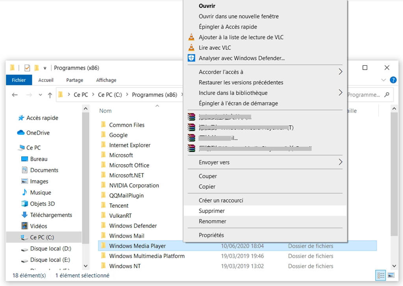Expand the 'Accorder l'accès à' submenu
The height and width of the screenshot is (286, 403).
[340, 72]
